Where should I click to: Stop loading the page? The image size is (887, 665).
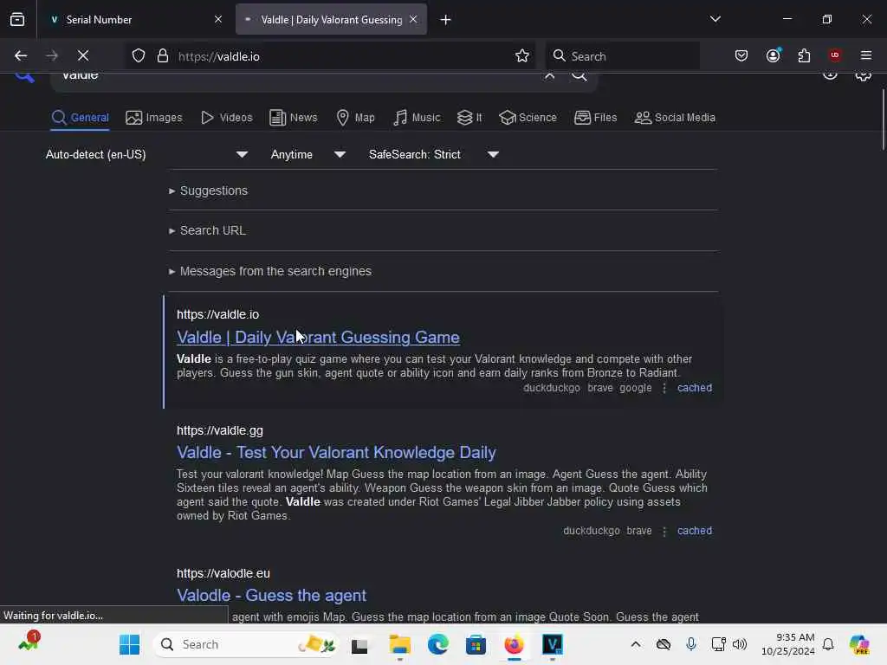click(83, 56)
